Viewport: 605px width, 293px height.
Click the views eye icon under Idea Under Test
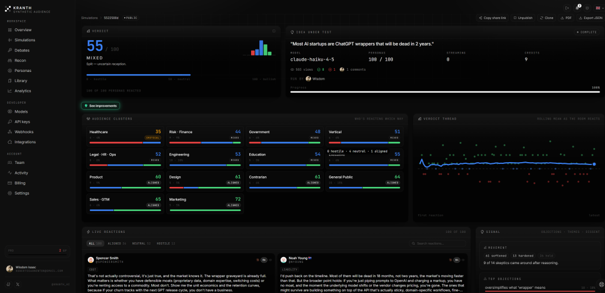(292, 70)
